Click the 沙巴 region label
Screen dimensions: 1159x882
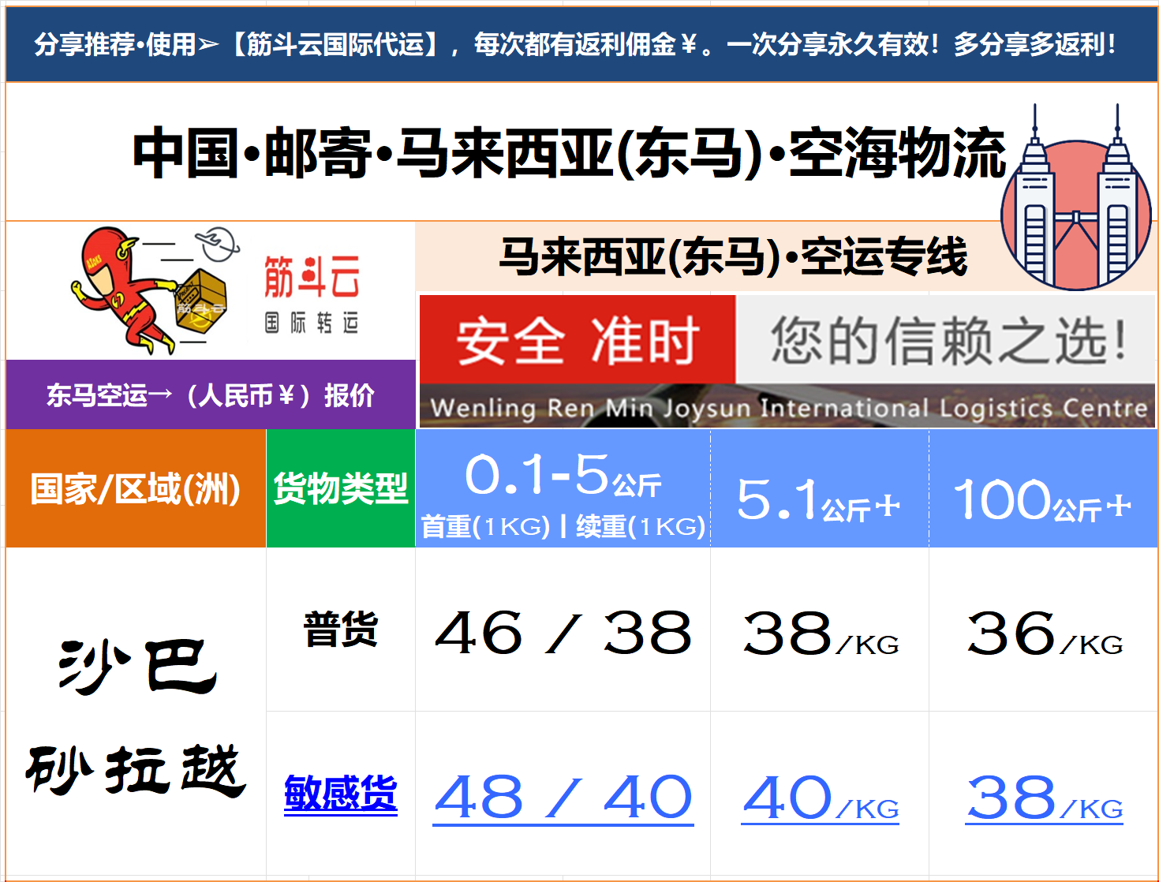point(138,667)
